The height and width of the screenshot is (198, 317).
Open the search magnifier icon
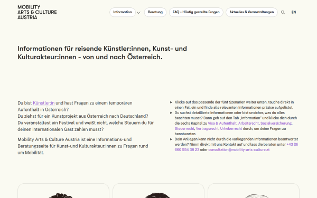point(283,13)
